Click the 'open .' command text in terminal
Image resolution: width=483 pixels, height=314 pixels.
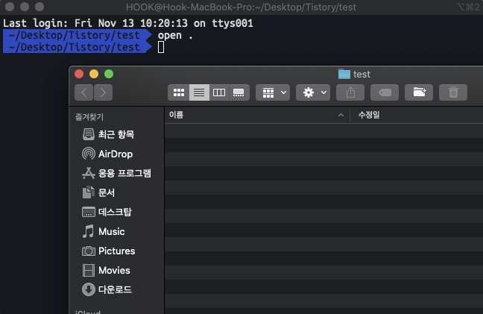pos(175,36)
